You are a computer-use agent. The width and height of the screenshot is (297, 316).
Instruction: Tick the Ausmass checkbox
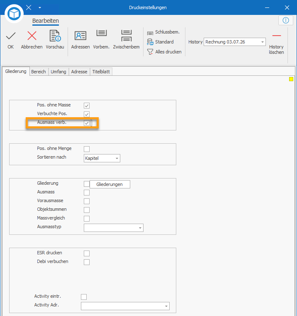coord(87,193)
